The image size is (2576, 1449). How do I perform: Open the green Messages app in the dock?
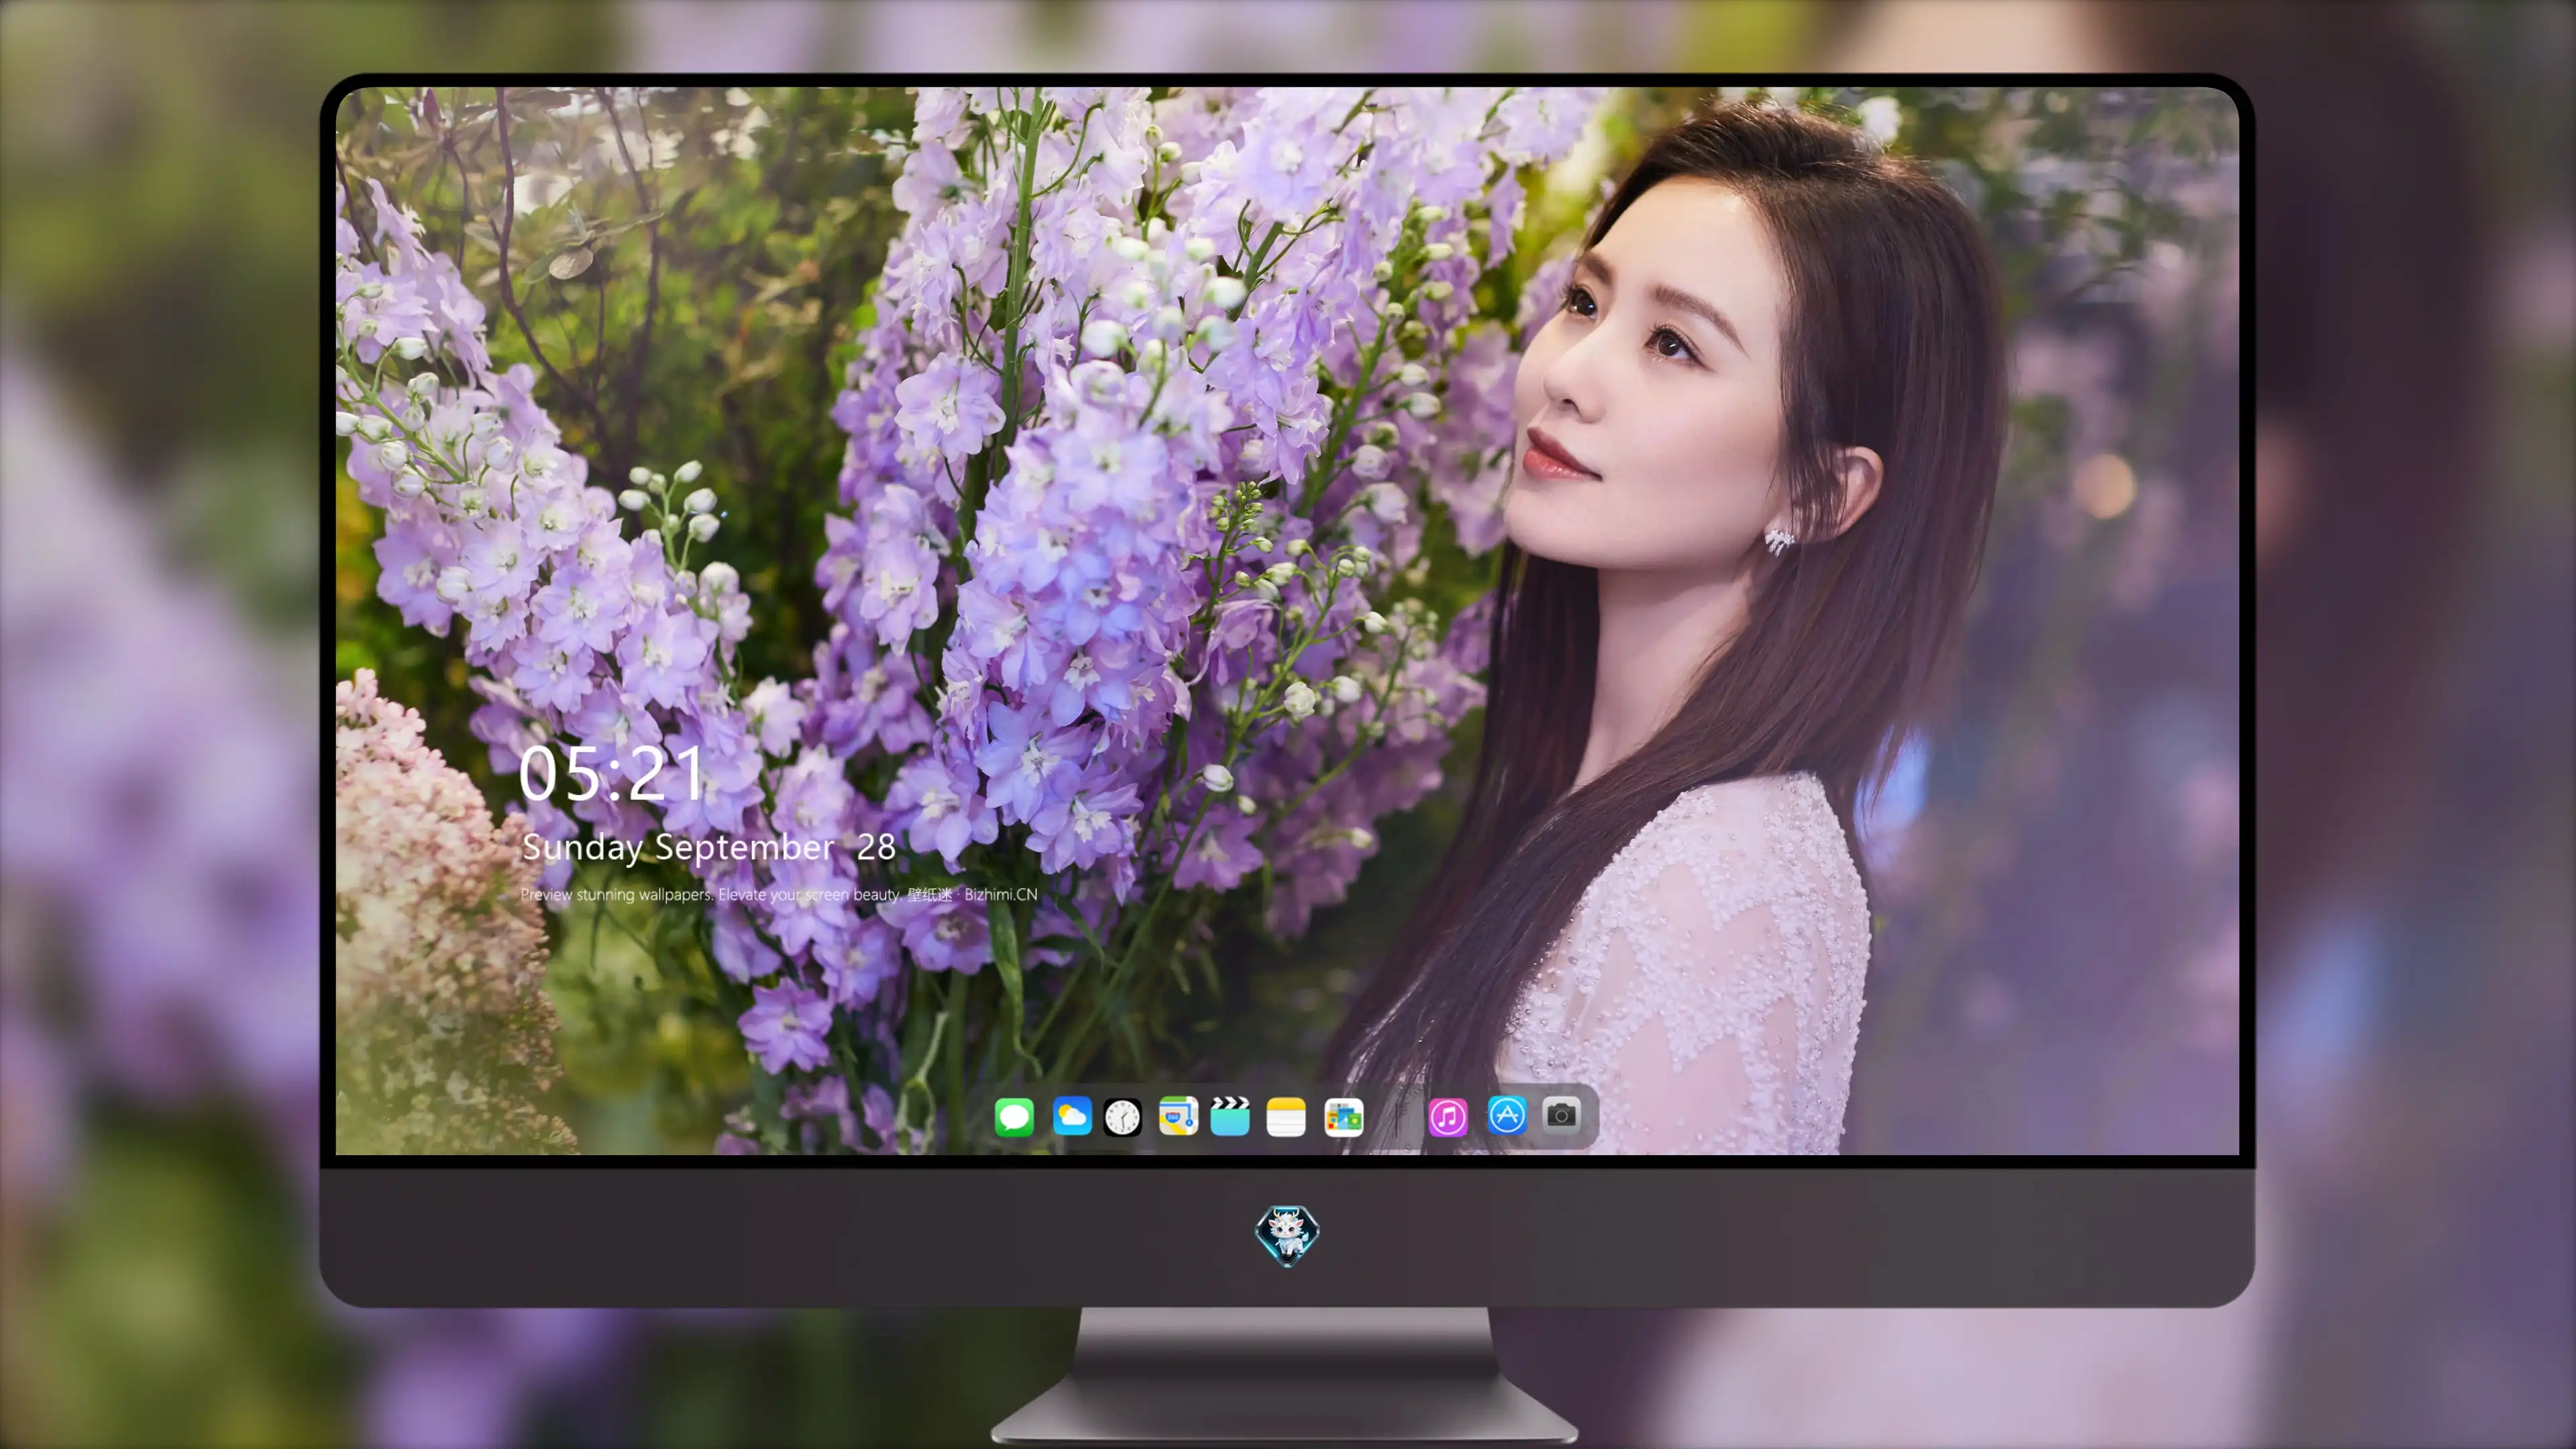pos(1014,1116)
